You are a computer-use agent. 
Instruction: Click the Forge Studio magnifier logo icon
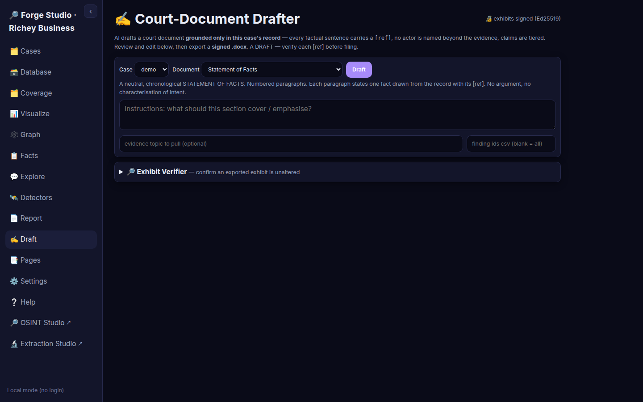[14, 15]
